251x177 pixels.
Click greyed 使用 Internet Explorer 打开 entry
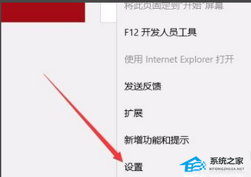point(179,59)
